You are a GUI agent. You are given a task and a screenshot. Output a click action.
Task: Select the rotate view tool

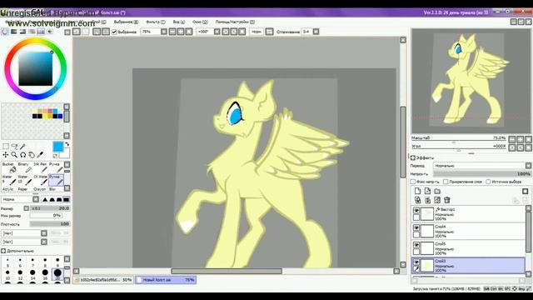pos(22,155)
